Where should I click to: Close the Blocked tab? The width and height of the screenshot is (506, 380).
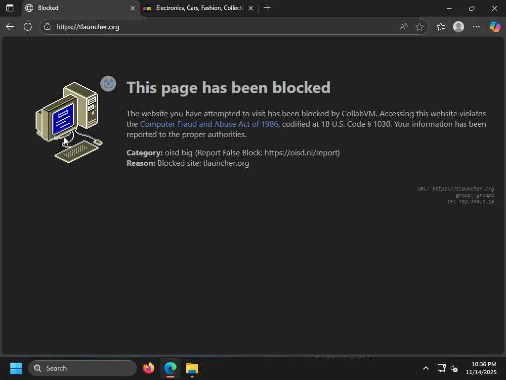pyautogui.click(x=132, y=8)
